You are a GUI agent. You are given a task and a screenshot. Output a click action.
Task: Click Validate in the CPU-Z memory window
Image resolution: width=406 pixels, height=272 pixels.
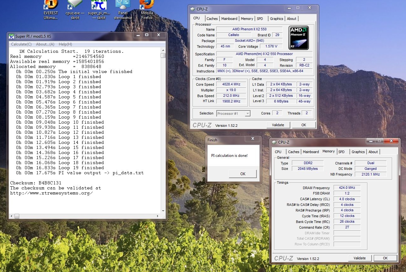(360, 258)
